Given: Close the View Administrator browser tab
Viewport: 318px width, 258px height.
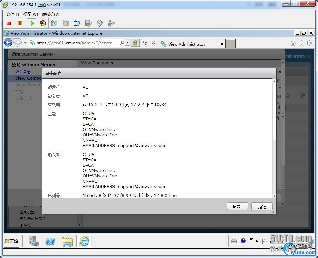Looking at the screenshot, I should point(222,44).
